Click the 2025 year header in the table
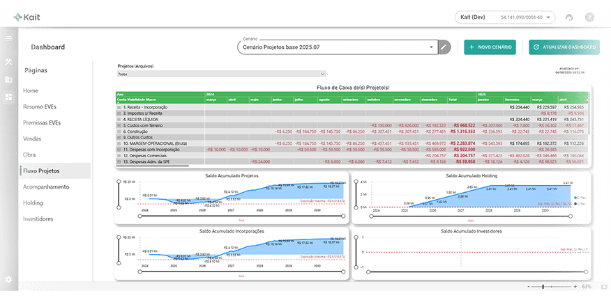Viewport: 611px width, 300px height. 483,94
